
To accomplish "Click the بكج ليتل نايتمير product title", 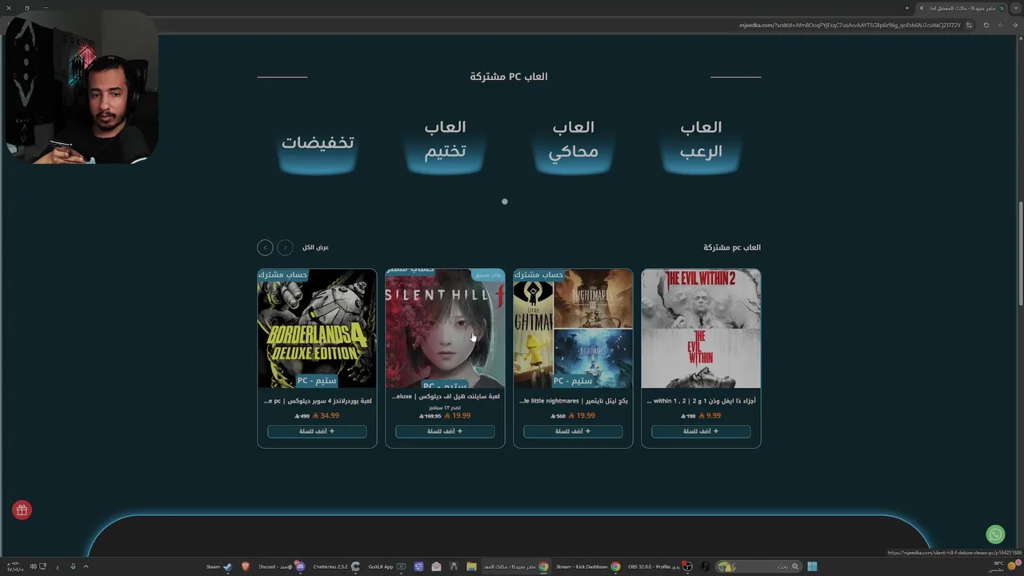I will tap(573, 401).
